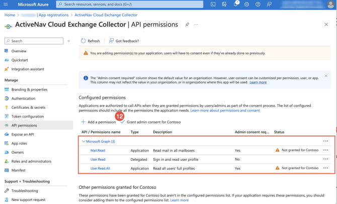Click the Type column header
337x204 pixels.
pyautogui.click(x=134, y=132)
